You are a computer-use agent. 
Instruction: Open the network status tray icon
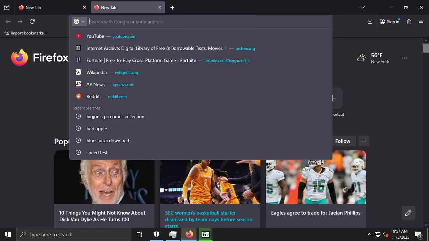[x=377, y=234]
